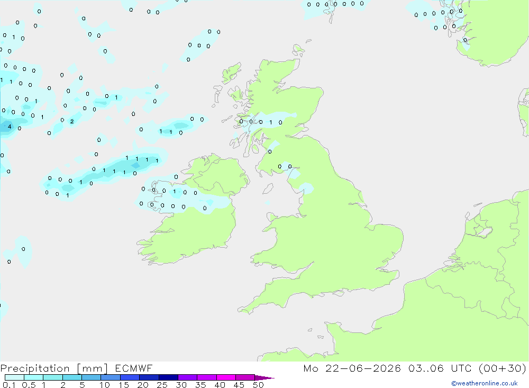529x388 pixels.
Task: Click the 'ECMWF' model label
Action: (x=134, y=368)
